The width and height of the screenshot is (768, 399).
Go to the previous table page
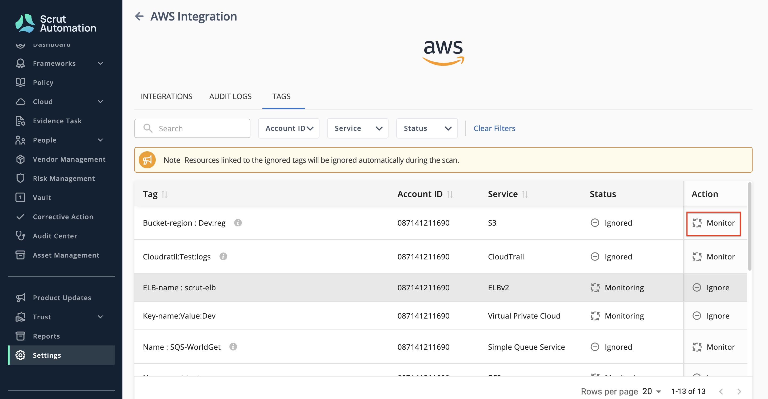point(721,391)
